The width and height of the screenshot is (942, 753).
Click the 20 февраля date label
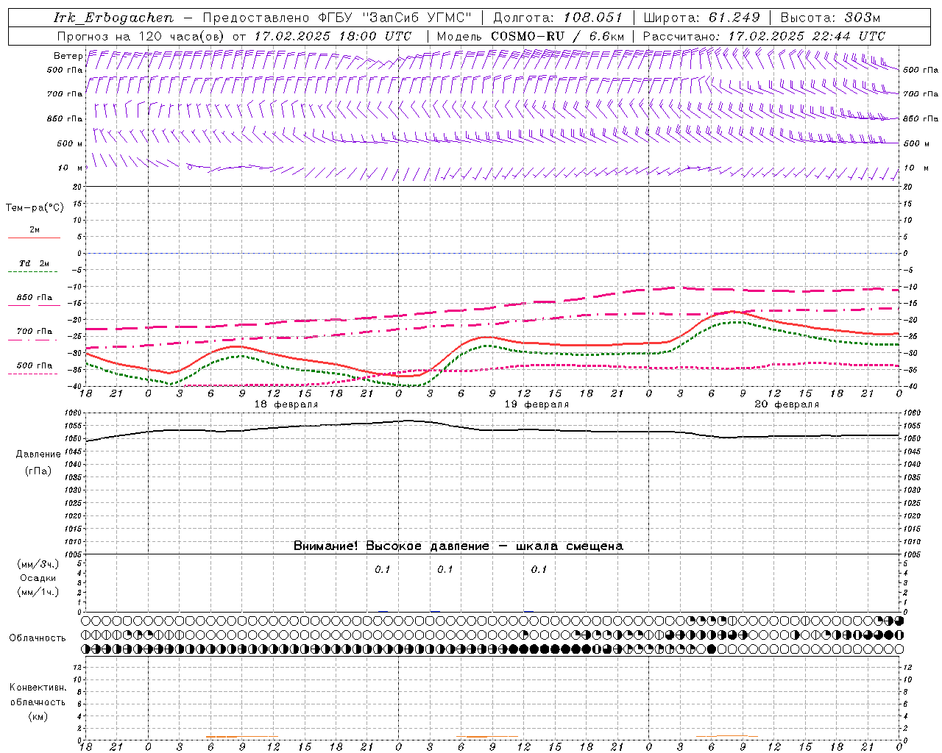787,404
